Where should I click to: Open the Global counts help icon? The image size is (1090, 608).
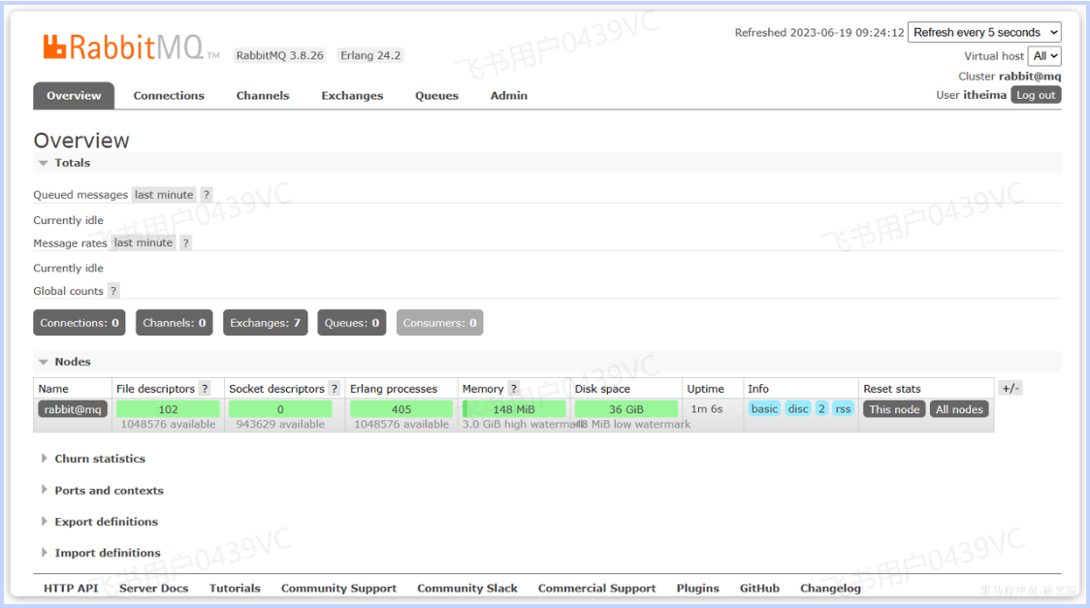click(112, 290)
